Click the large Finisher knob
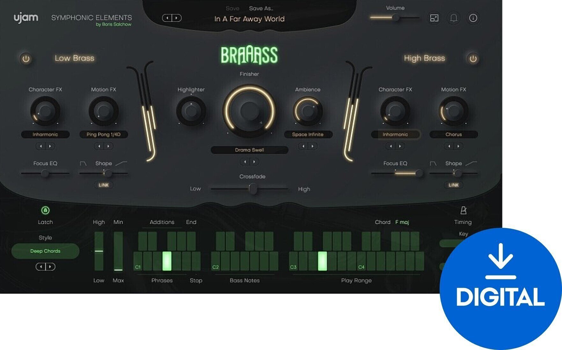Screen dimensions: 562x350 point(249,111)
